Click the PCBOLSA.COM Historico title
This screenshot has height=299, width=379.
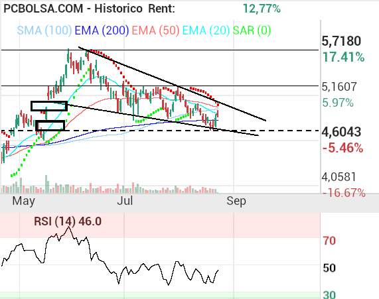[x=73, y=9]
